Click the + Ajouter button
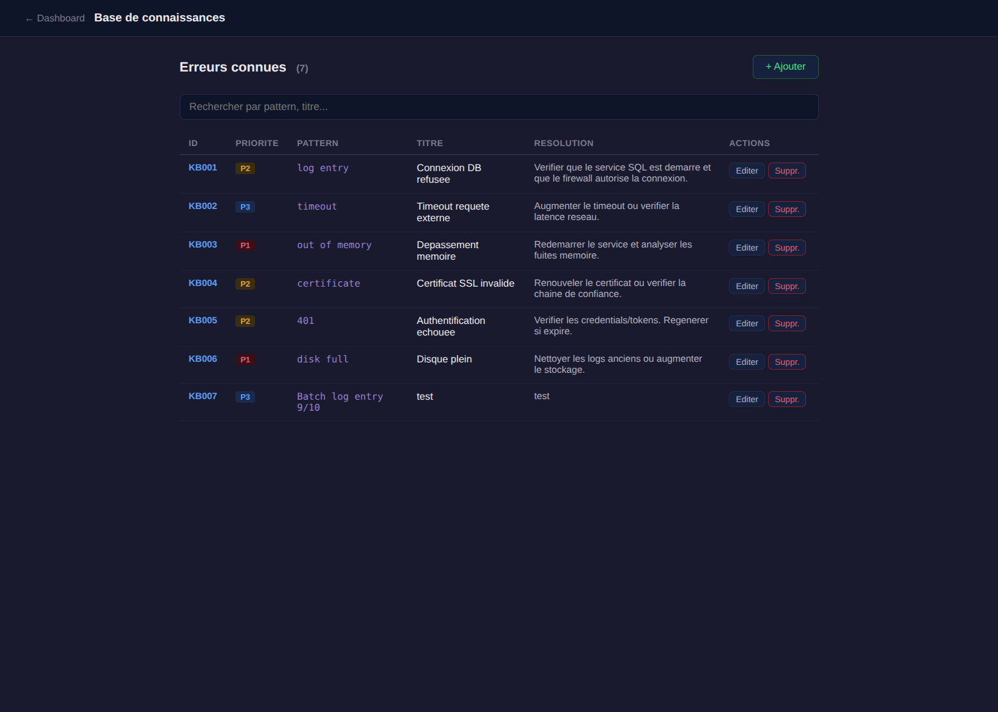Screen dimensions: 998x712 click(785, 67)
